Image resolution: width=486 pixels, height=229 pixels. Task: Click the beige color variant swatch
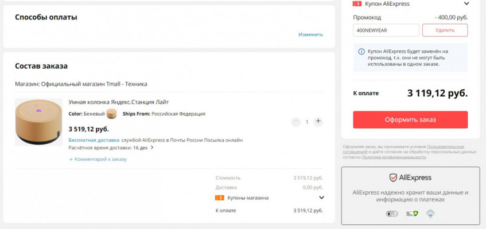pyautogui.click(x=111, y=113)
